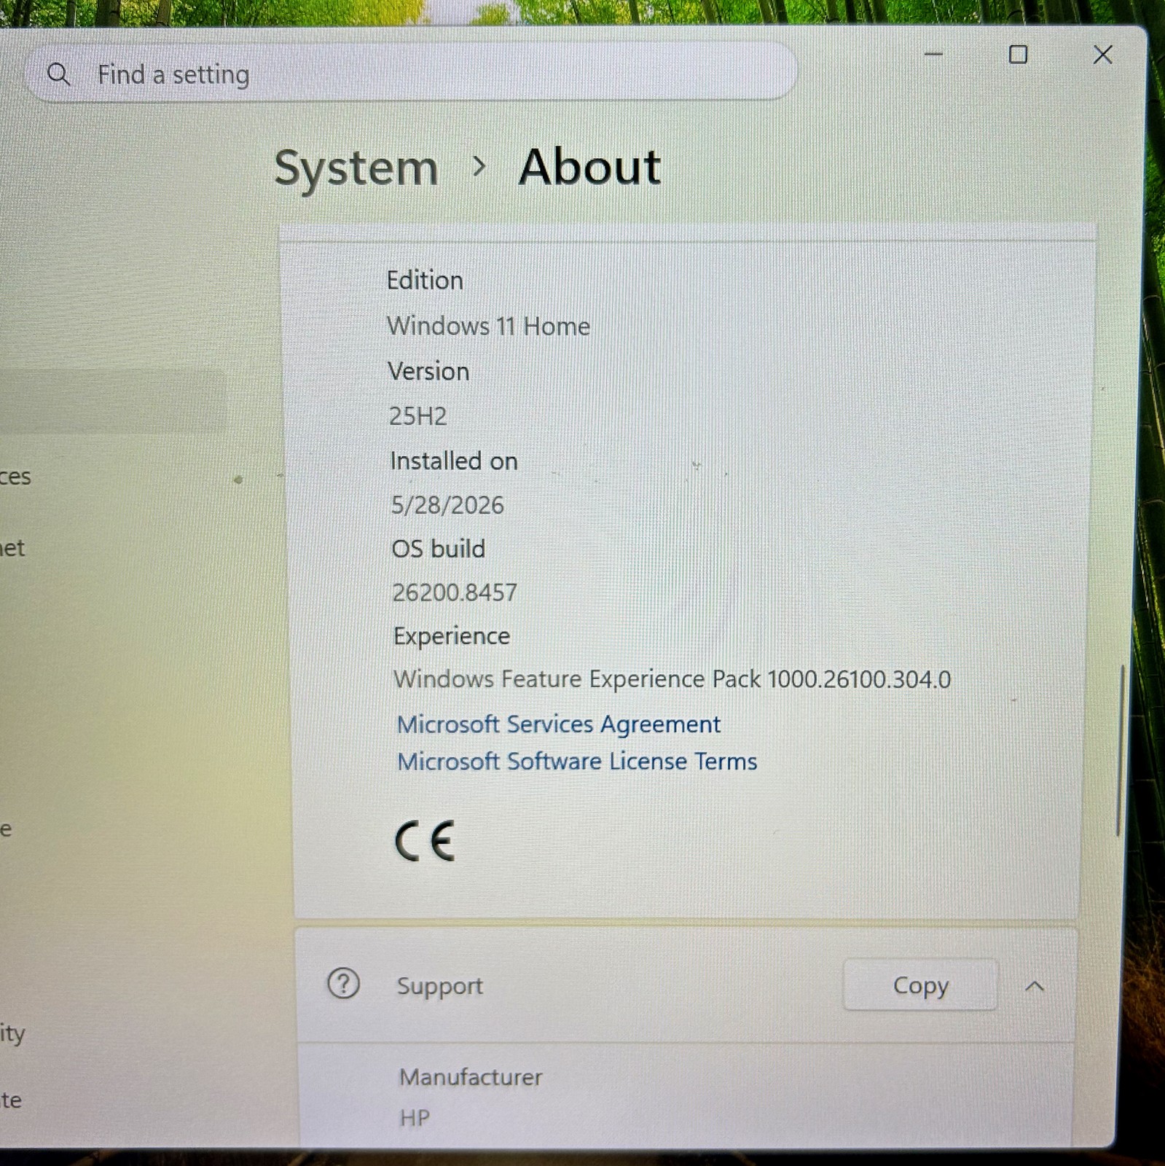The height and width of the screenshot is (1166, 1165).
Task: Click the Windows 11 Home edition text
Action: tap(488, 326)
